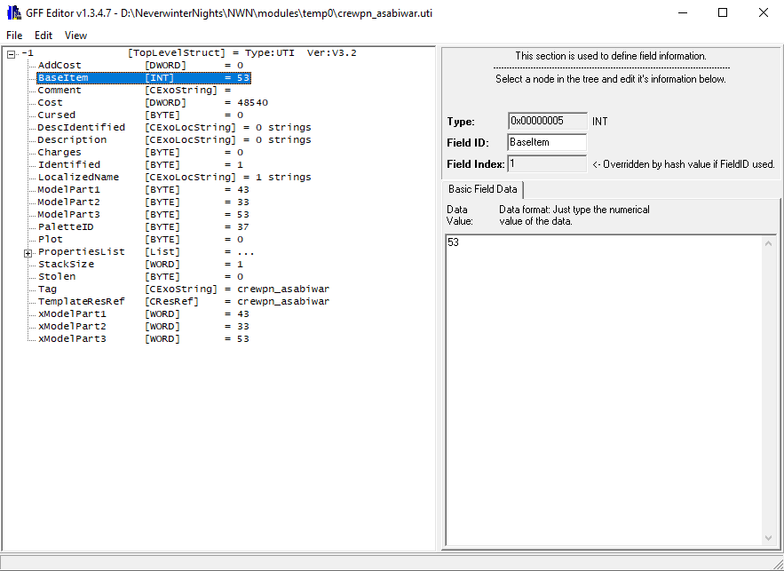Collapse the TopLevelStruct root node
This screenshot has height=571, width=784.
point(12,53)
